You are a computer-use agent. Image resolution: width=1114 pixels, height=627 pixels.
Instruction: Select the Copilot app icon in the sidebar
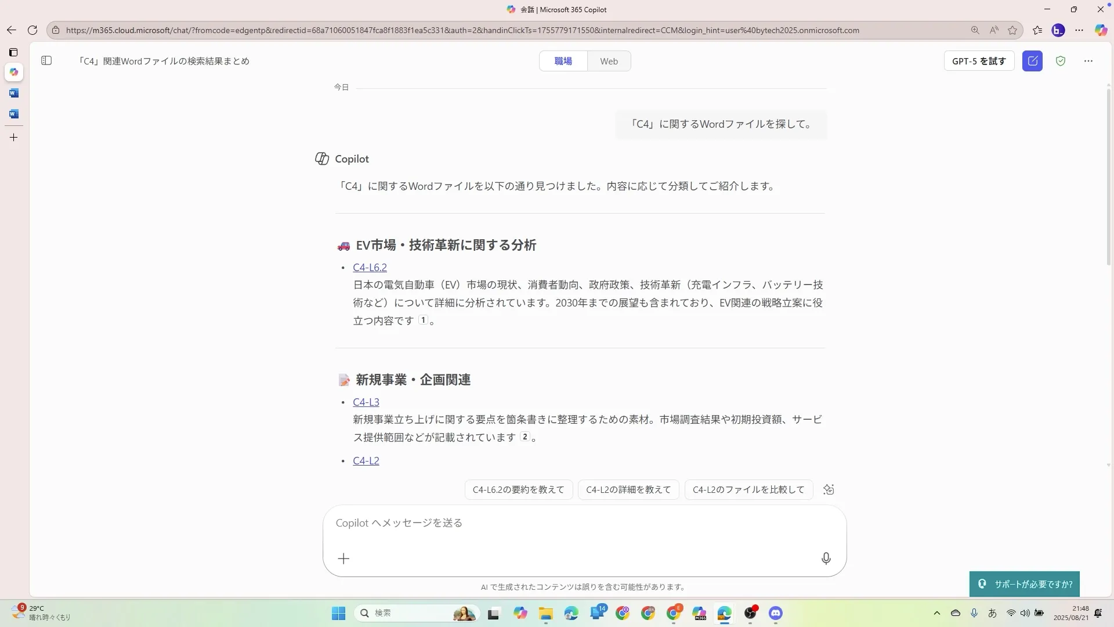[x=14, y=71]
